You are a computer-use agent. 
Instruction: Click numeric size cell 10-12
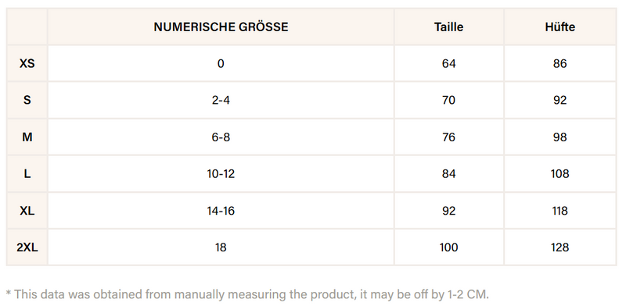pos(221,174)
